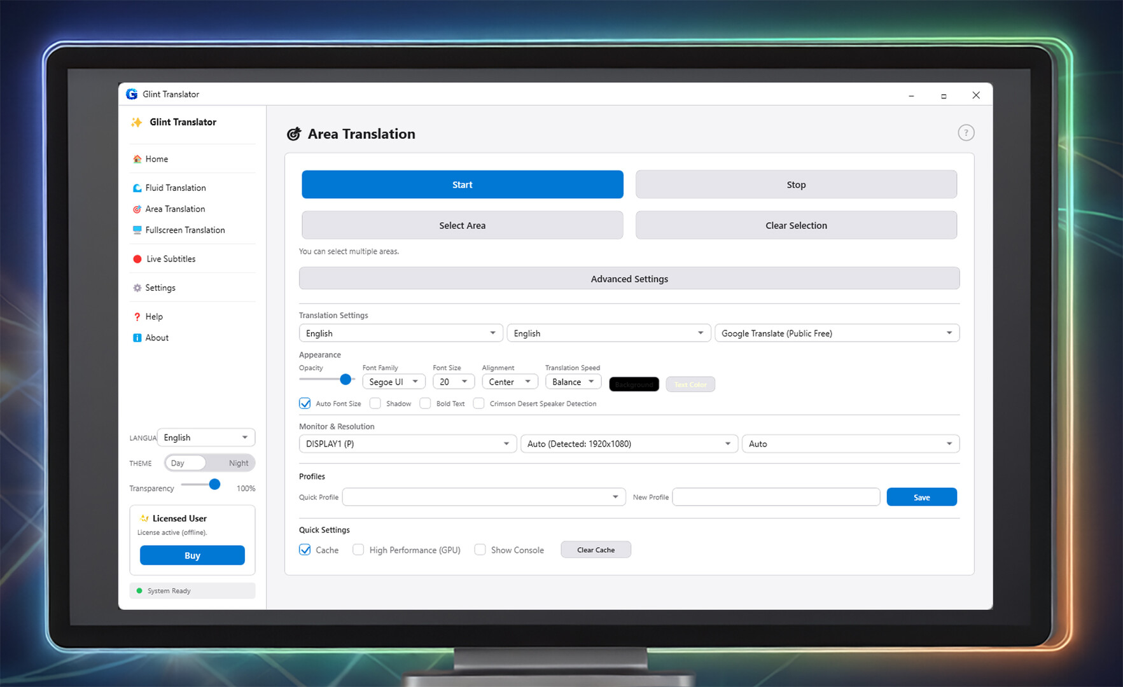This screenshot has width=1123, height=687.
Task: Uncheck the Cache checkbox
Action: point(305,550)
